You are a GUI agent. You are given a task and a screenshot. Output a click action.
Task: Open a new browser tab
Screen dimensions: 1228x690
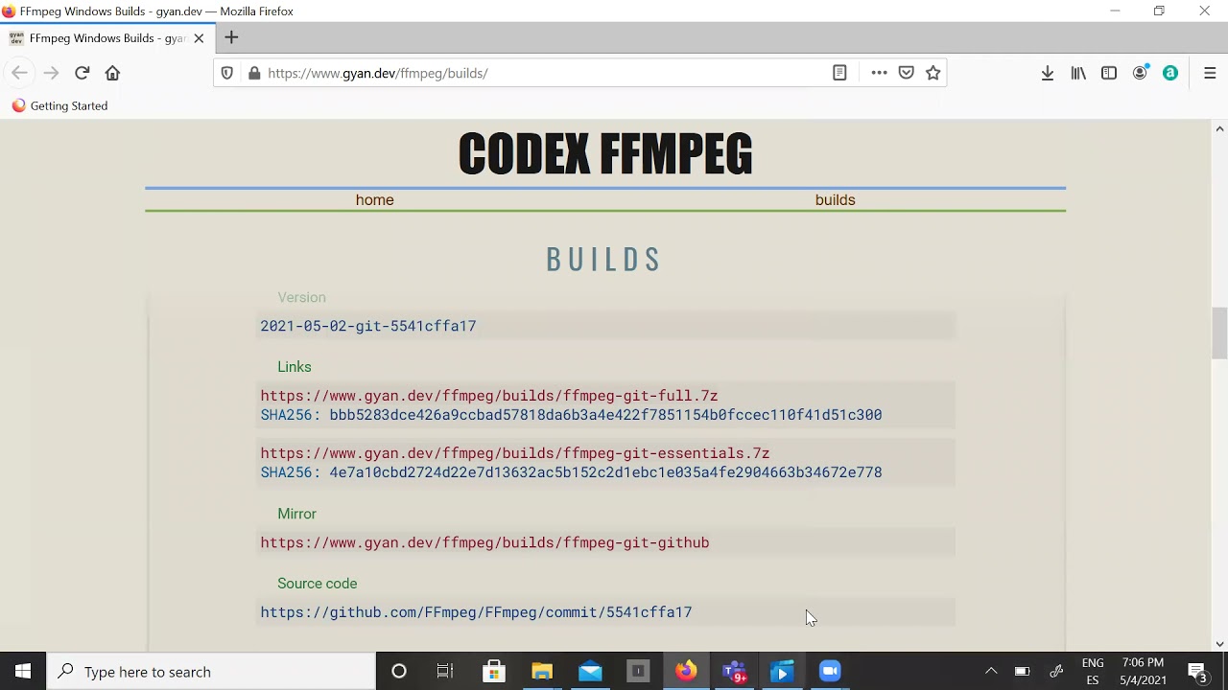231,37
